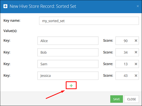Select the Jessica key field
The image size is (142, 106).
pos(68,76)
